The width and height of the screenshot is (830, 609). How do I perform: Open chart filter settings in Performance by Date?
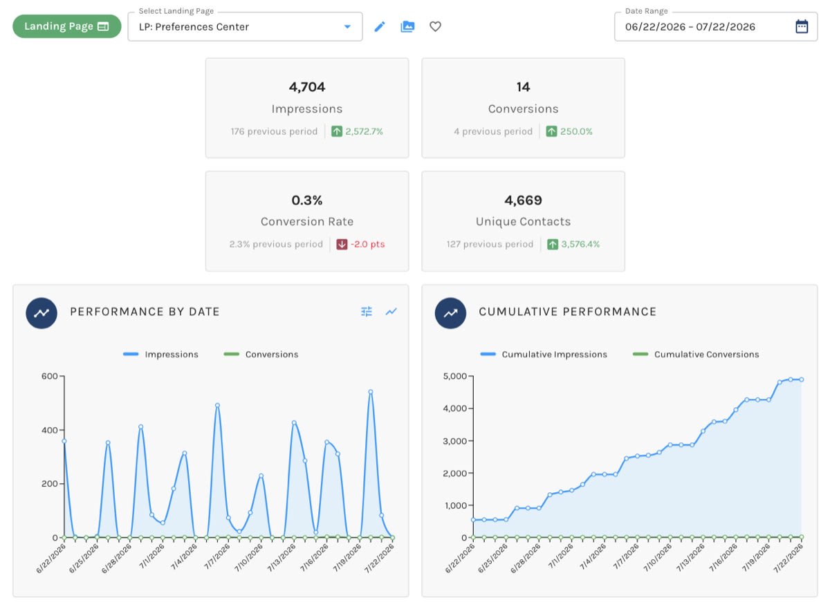pos(367,312)
